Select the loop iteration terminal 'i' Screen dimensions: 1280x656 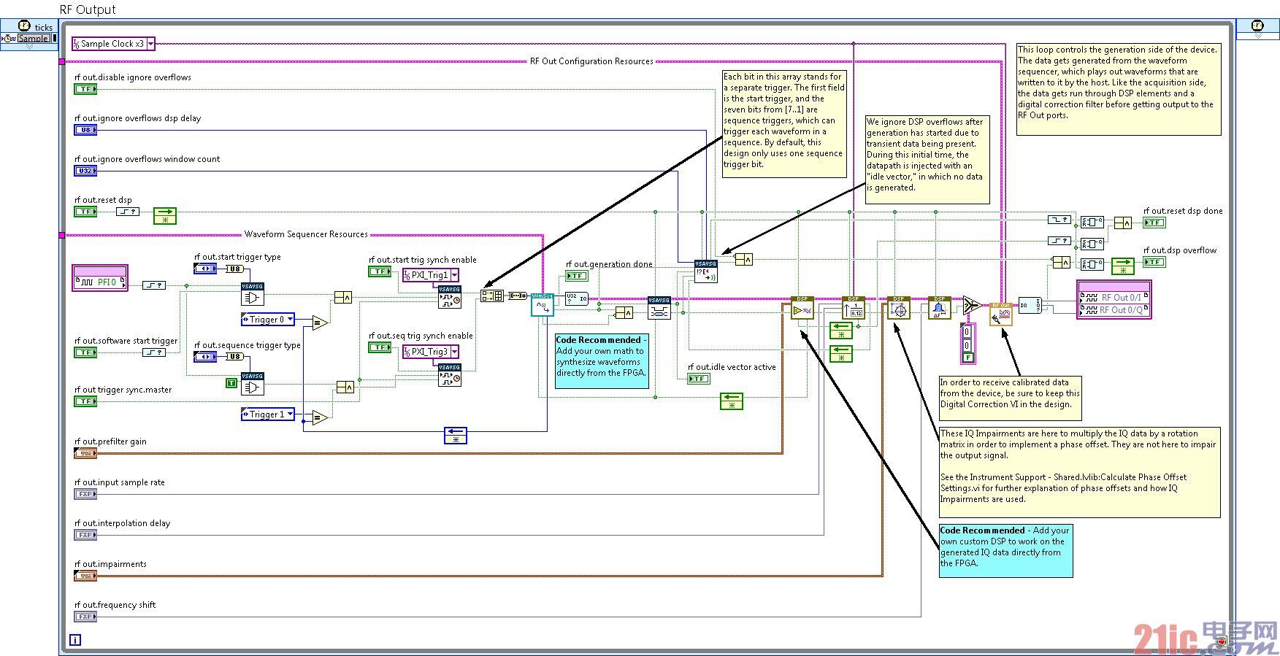(x=75, y=640)
